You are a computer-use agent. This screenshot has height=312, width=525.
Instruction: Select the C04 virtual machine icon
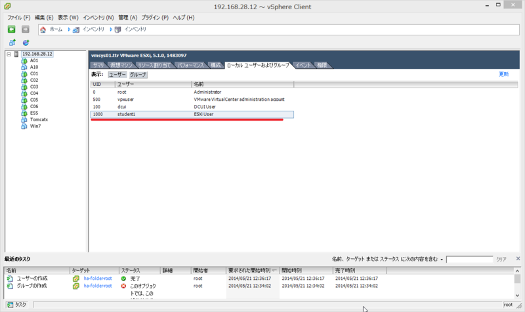24,93
